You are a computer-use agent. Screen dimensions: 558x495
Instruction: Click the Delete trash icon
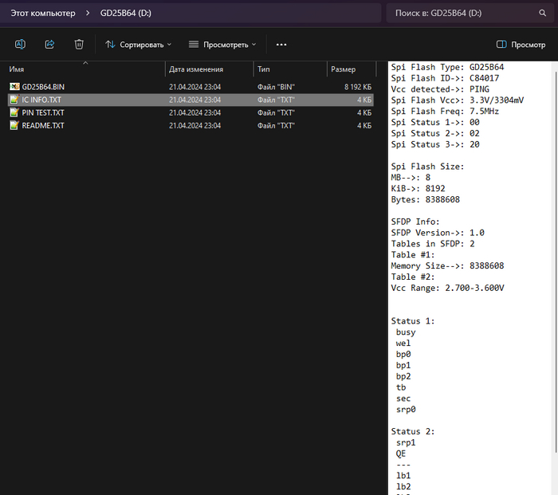79,45
